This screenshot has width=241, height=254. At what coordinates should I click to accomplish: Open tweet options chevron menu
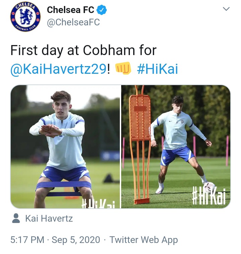click(x=226, y=9)
